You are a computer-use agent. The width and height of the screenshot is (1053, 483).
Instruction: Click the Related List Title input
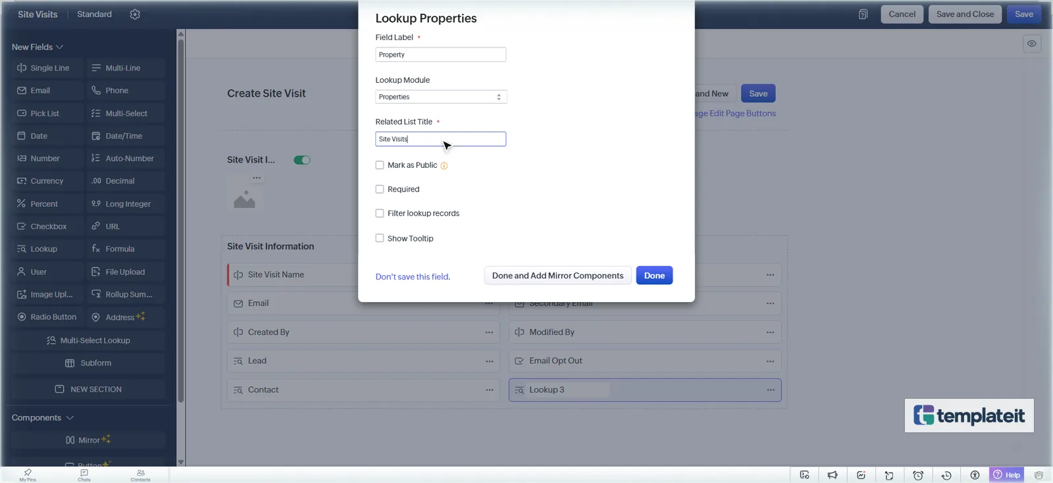point(441,139)
